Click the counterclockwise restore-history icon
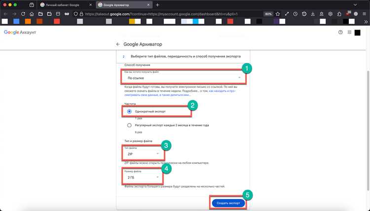370x211 pixels. [304, 14]
